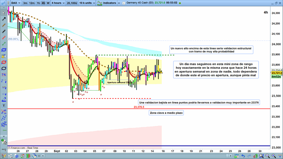Select the text annotation tool

tap(4, 105)
